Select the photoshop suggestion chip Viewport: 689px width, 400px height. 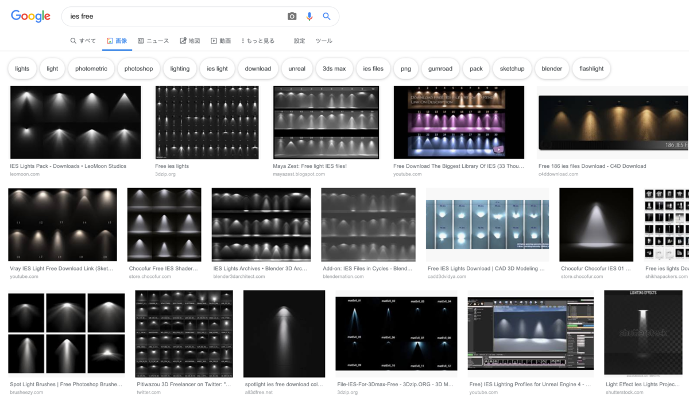[138, 68]
